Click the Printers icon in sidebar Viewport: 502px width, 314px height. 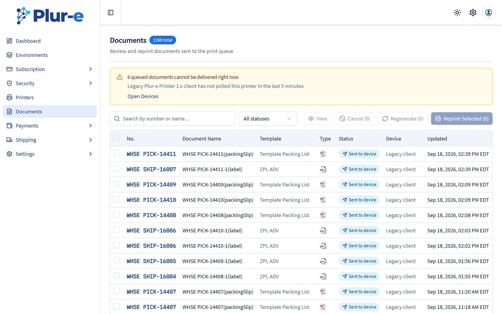[x=9, y=97]
